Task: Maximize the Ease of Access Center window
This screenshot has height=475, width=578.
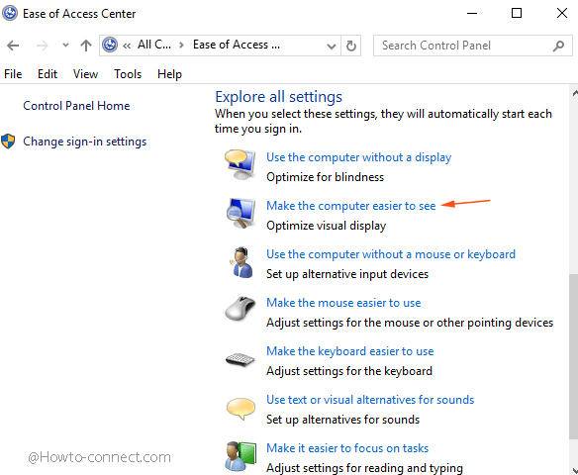Action: click(x=517, y=13)
